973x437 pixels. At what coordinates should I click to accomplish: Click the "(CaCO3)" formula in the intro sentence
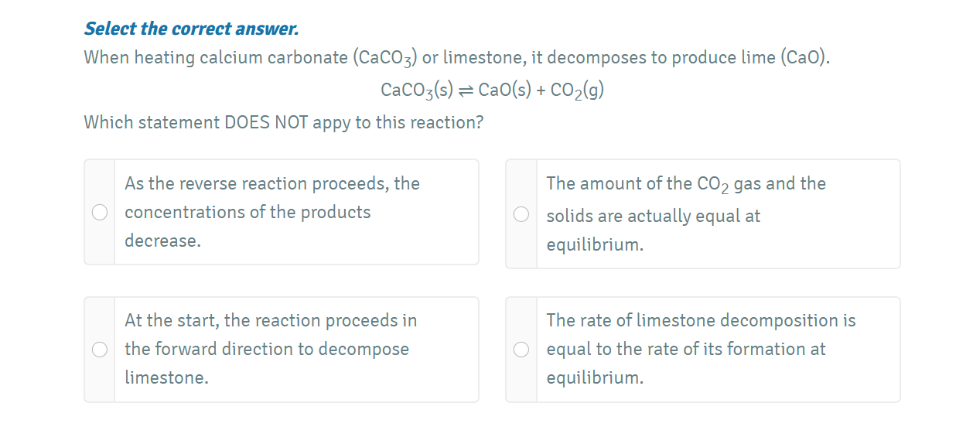(384, 59)
